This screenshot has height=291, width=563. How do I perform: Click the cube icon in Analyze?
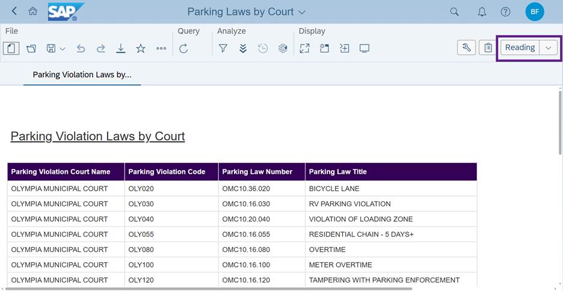tap(283, 48)
